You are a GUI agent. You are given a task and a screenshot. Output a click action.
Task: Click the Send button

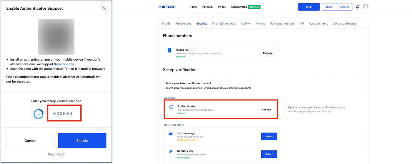(329, 7)
